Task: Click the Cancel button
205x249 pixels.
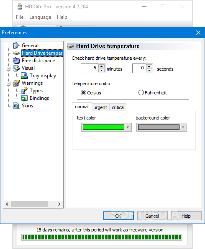Action: coord(152,216)
